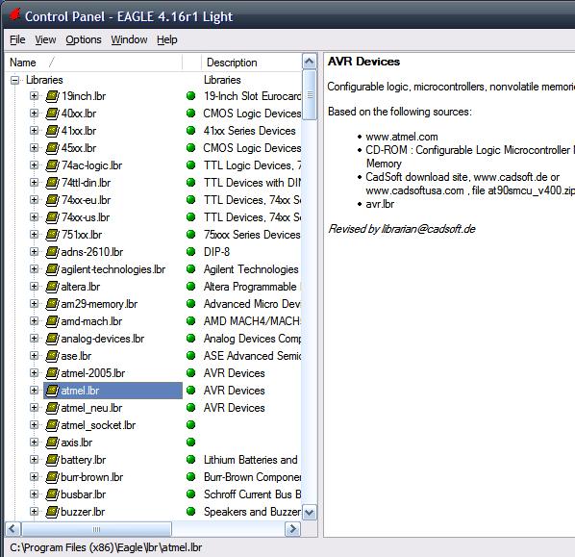Click the 'Burr-Brown Components' description text
Image resolution: width=575 pixels, height=557 pixels.
click(x=252, y=477)
